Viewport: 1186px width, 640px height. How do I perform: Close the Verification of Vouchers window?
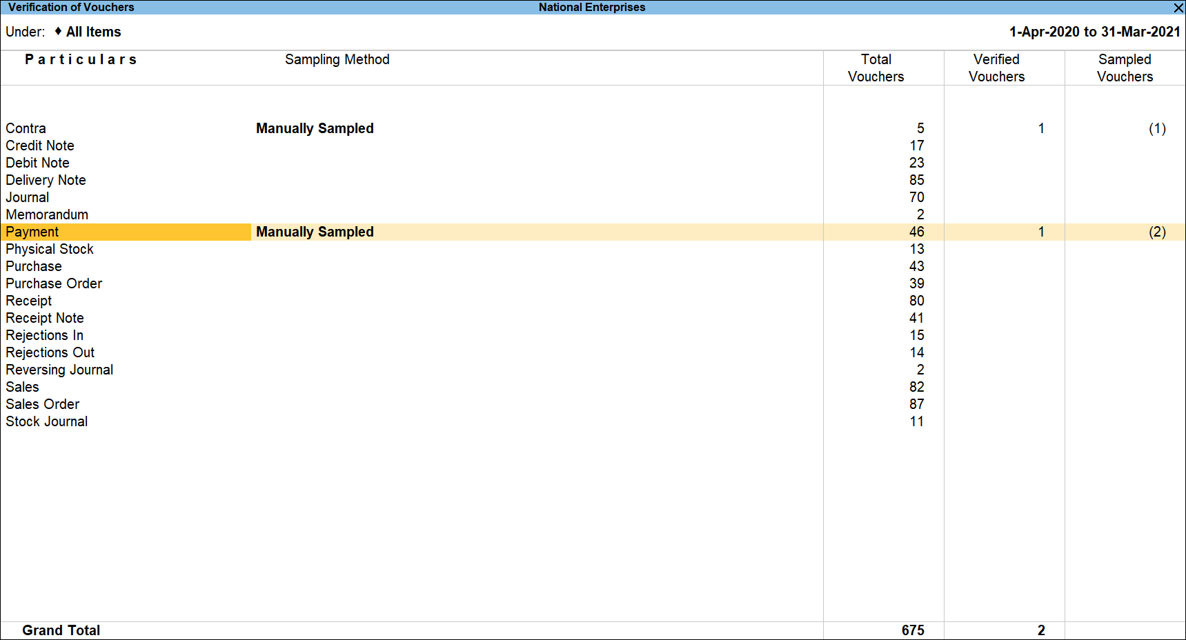[1178, 8]
